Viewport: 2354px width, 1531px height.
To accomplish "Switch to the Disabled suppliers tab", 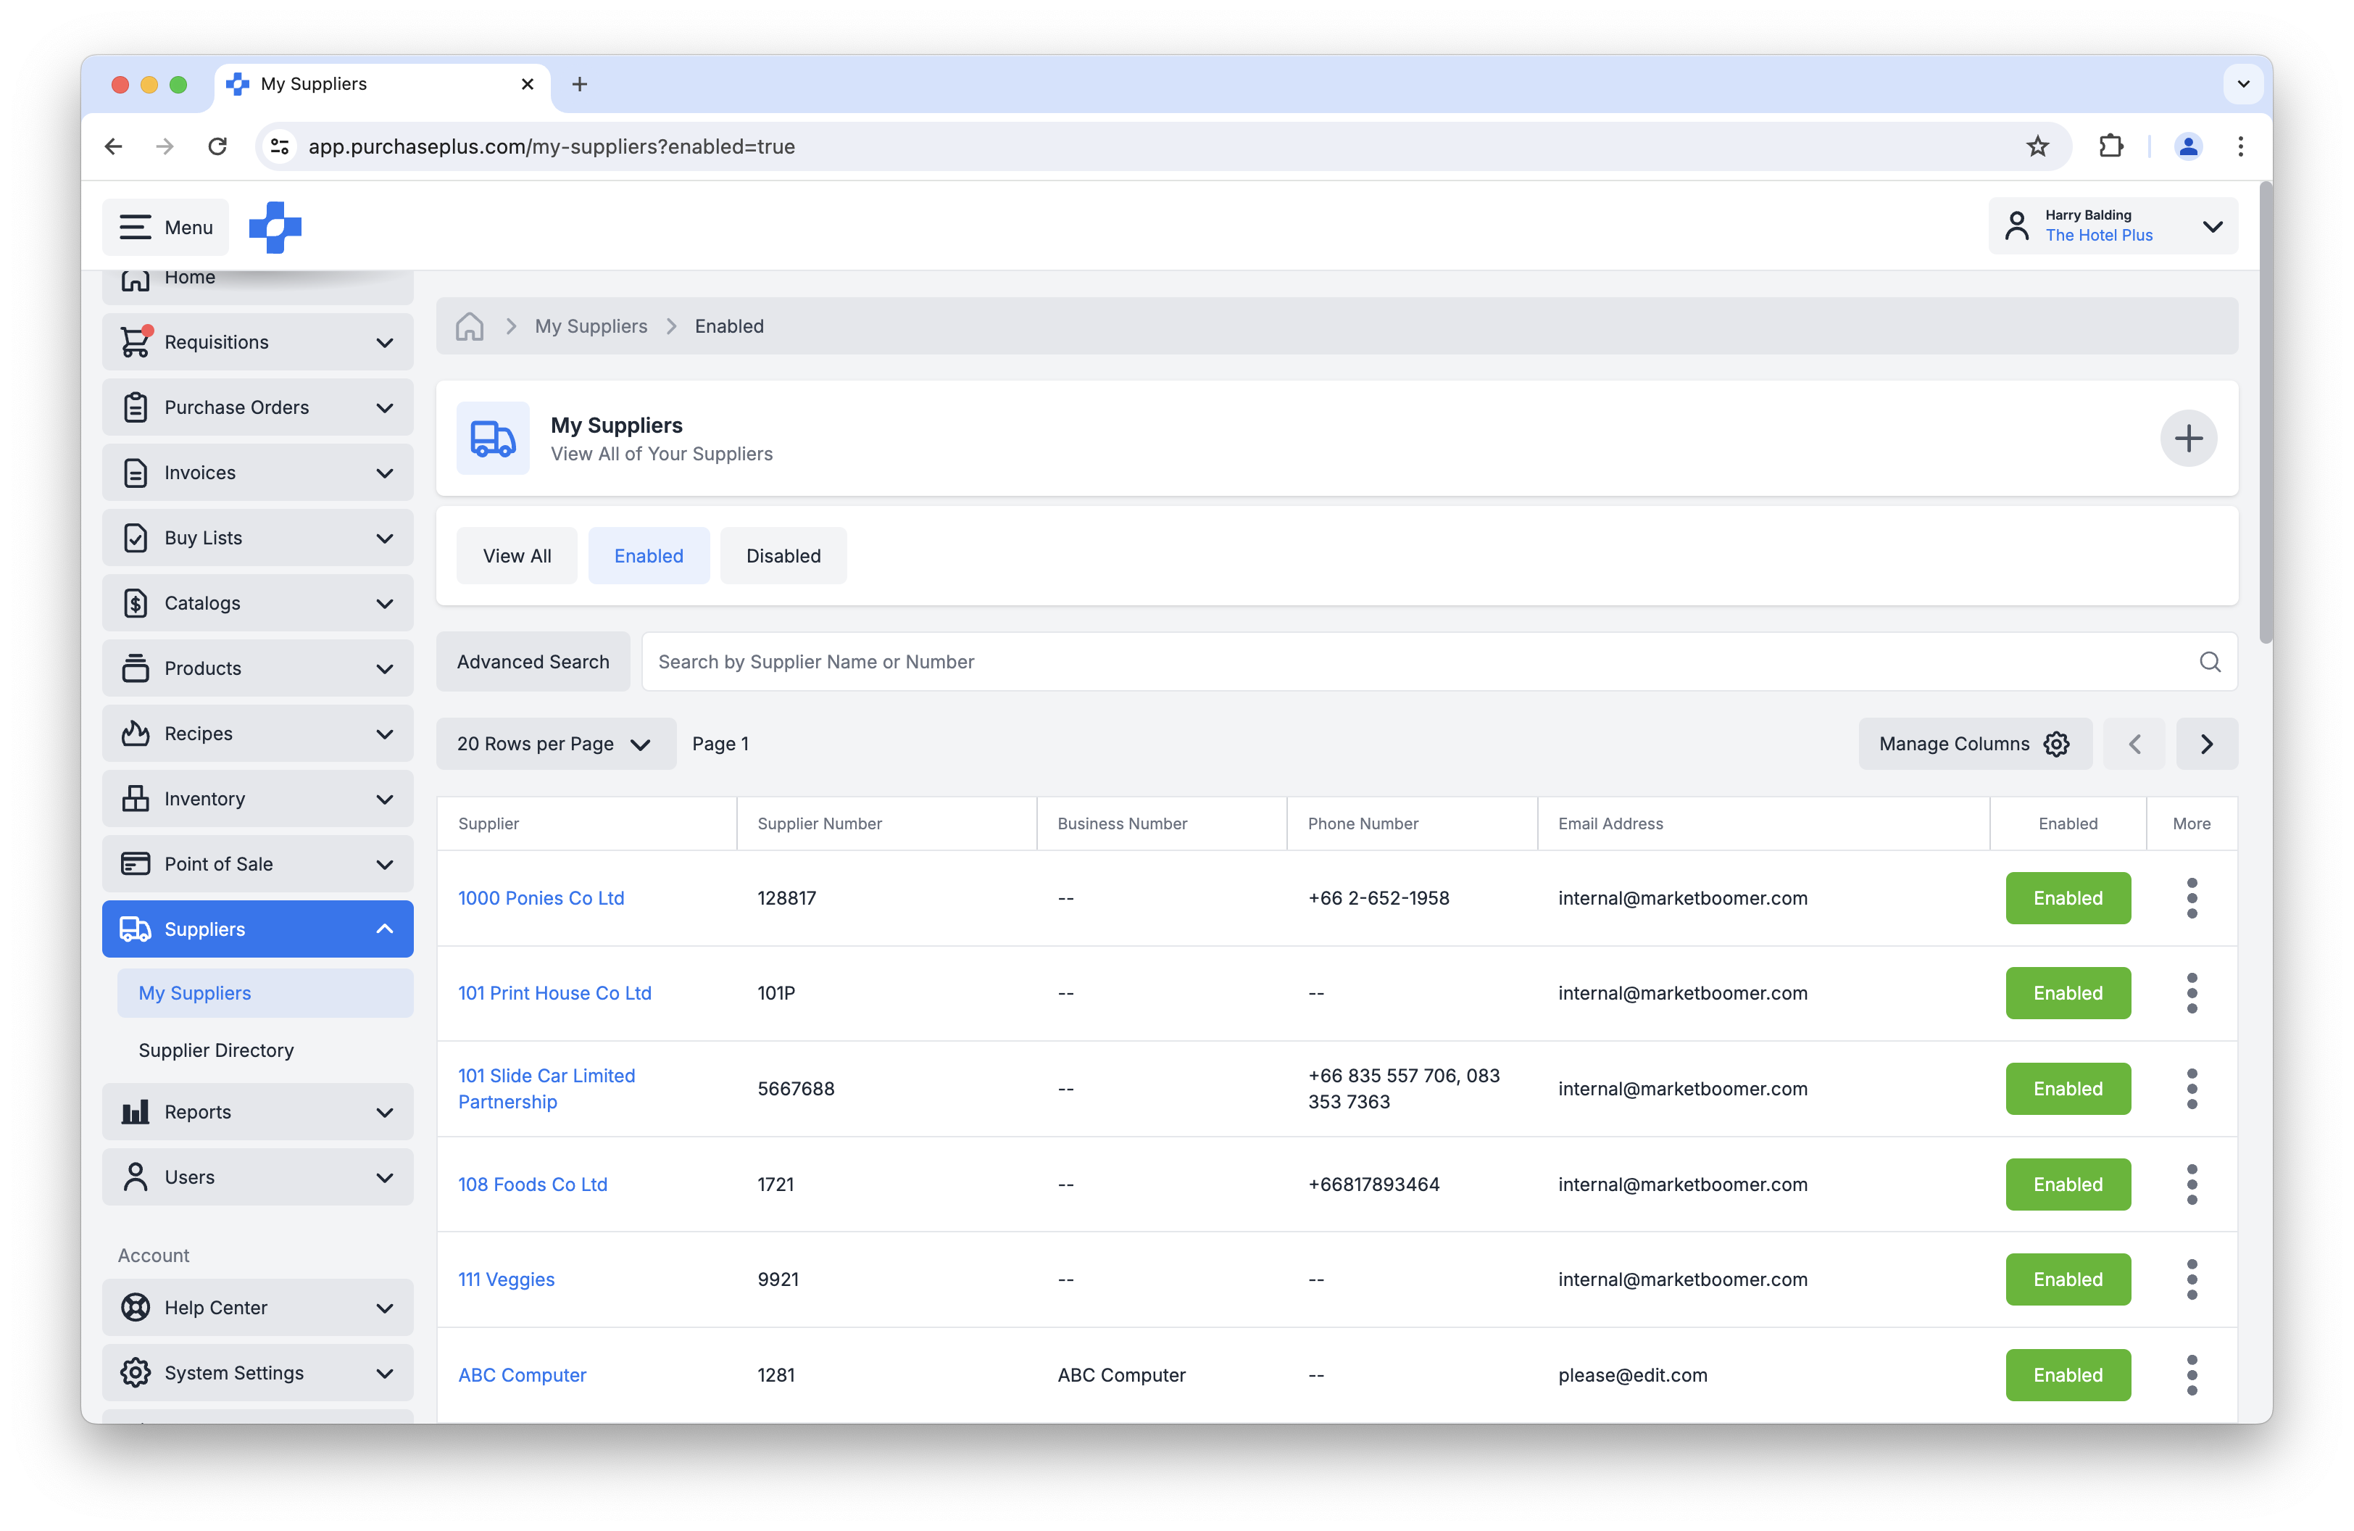I will (782, 555).
